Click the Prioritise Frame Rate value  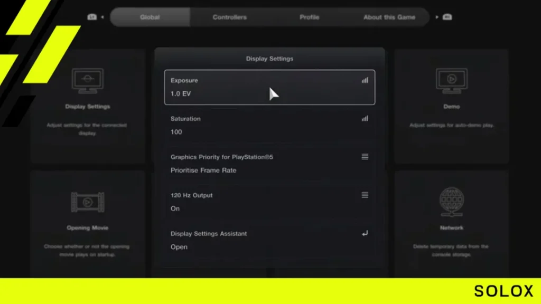(x=203, y=170)
